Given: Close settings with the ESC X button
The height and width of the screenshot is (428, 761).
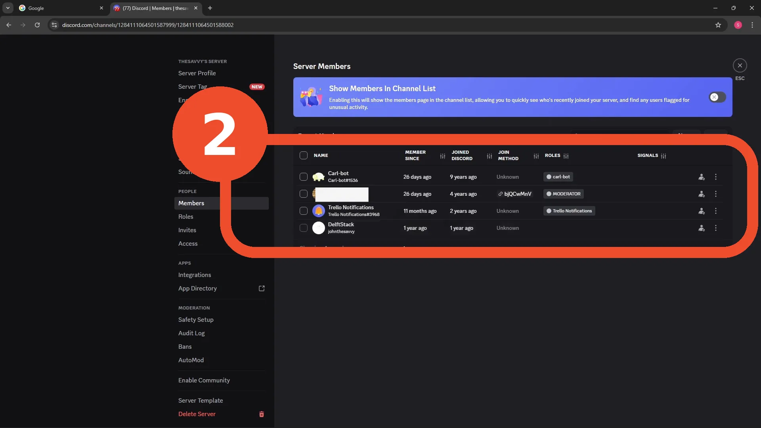Looking at the screenshot, I should [740, 66].
